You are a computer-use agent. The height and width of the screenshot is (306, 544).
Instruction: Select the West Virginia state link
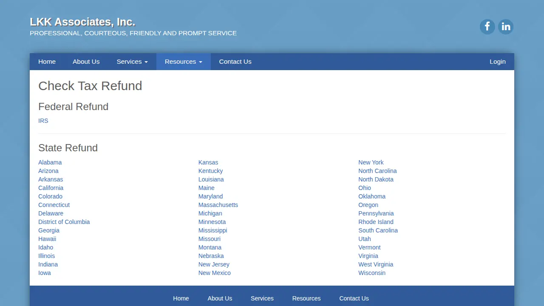376,264
